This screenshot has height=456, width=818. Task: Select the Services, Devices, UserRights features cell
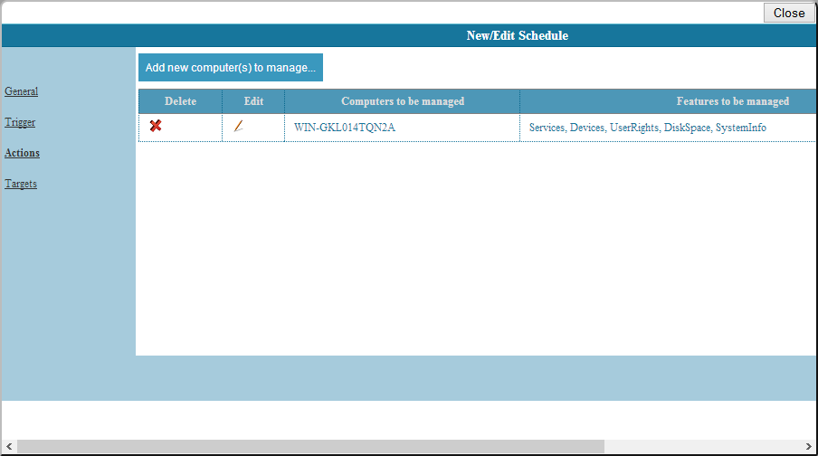point(669,128)
